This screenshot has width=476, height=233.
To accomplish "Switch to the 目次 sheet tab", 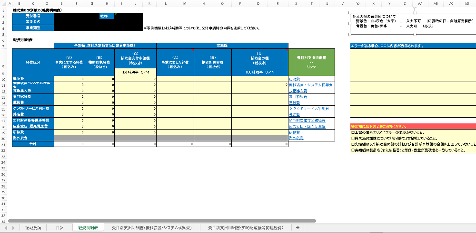I will point(59,228).
